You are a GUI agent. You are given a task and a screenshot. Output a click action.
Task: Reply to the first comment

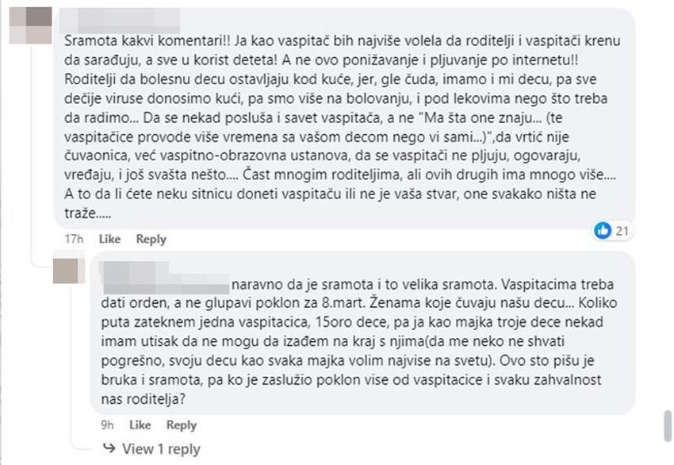tap(151, 238)
